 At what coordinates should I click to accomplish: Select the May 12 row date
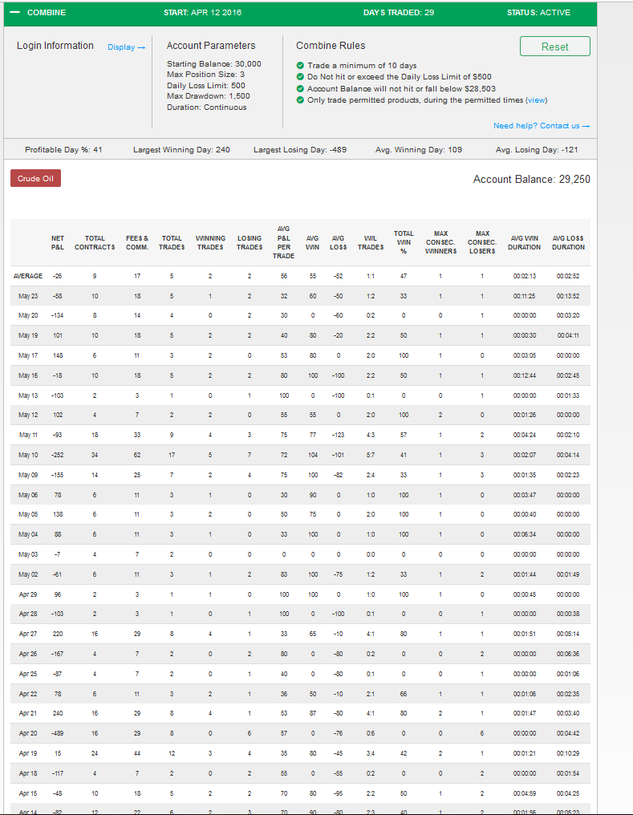(x=28, y=416)
